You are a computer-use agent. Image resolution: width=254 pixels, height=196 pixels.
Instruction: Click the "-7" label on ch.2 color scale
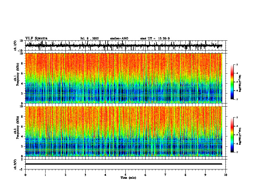click(x=236, y=152)
